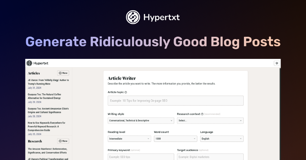The width and height of the screenshot is (306, 160).
Task: Click the Article topic input field
Action: (x=175, y=100)
